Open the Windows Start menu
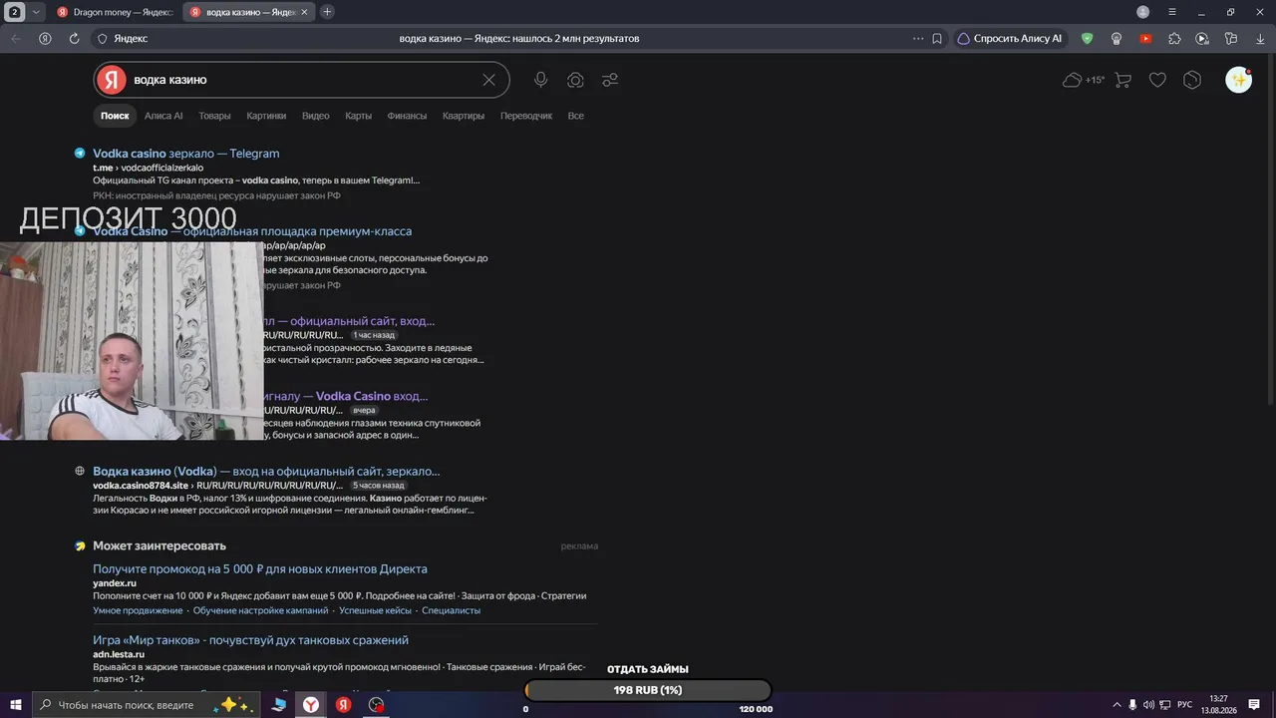Image resolution: width=1276 pixels, height=718 pixels. click(x=16, y=705)
